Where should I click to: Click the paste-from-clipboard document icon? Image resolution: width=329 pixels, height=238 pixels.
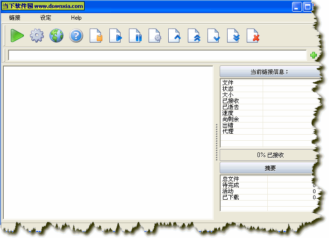(96, 36)
